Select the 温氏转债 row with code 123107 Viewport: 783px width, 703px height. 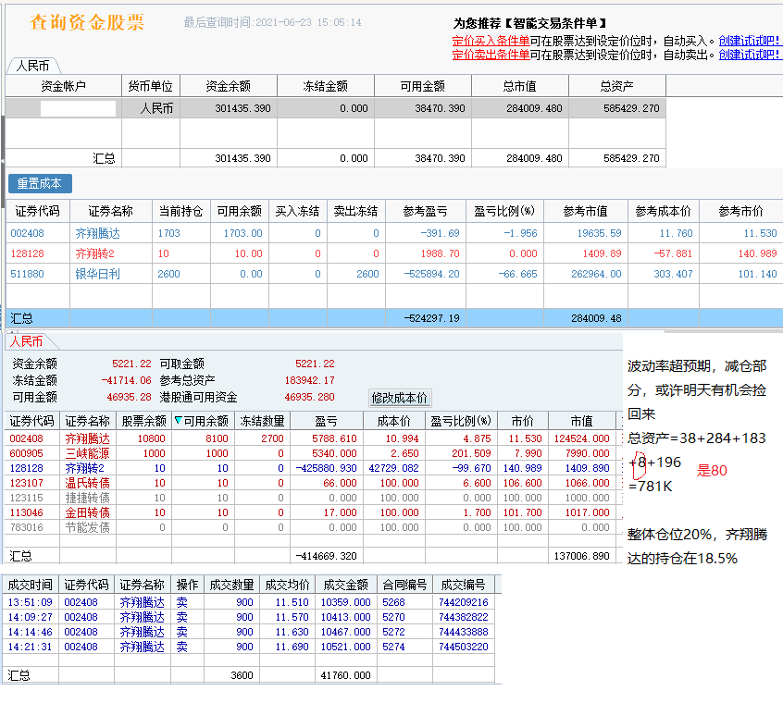tap(87, 483)
